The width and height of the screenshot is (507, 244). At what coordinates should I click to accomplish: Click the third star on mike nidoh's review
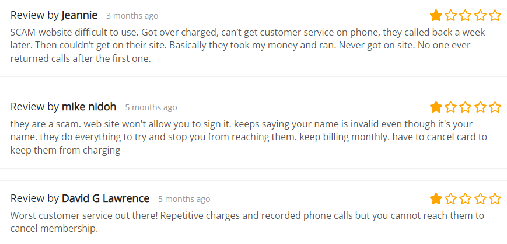click(x=466, y=107)
